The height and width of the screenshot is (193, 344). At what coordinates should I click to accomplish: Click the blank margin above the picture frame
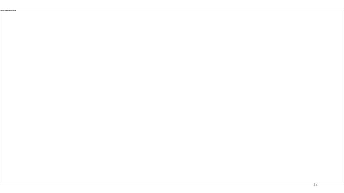coord(172,5)
